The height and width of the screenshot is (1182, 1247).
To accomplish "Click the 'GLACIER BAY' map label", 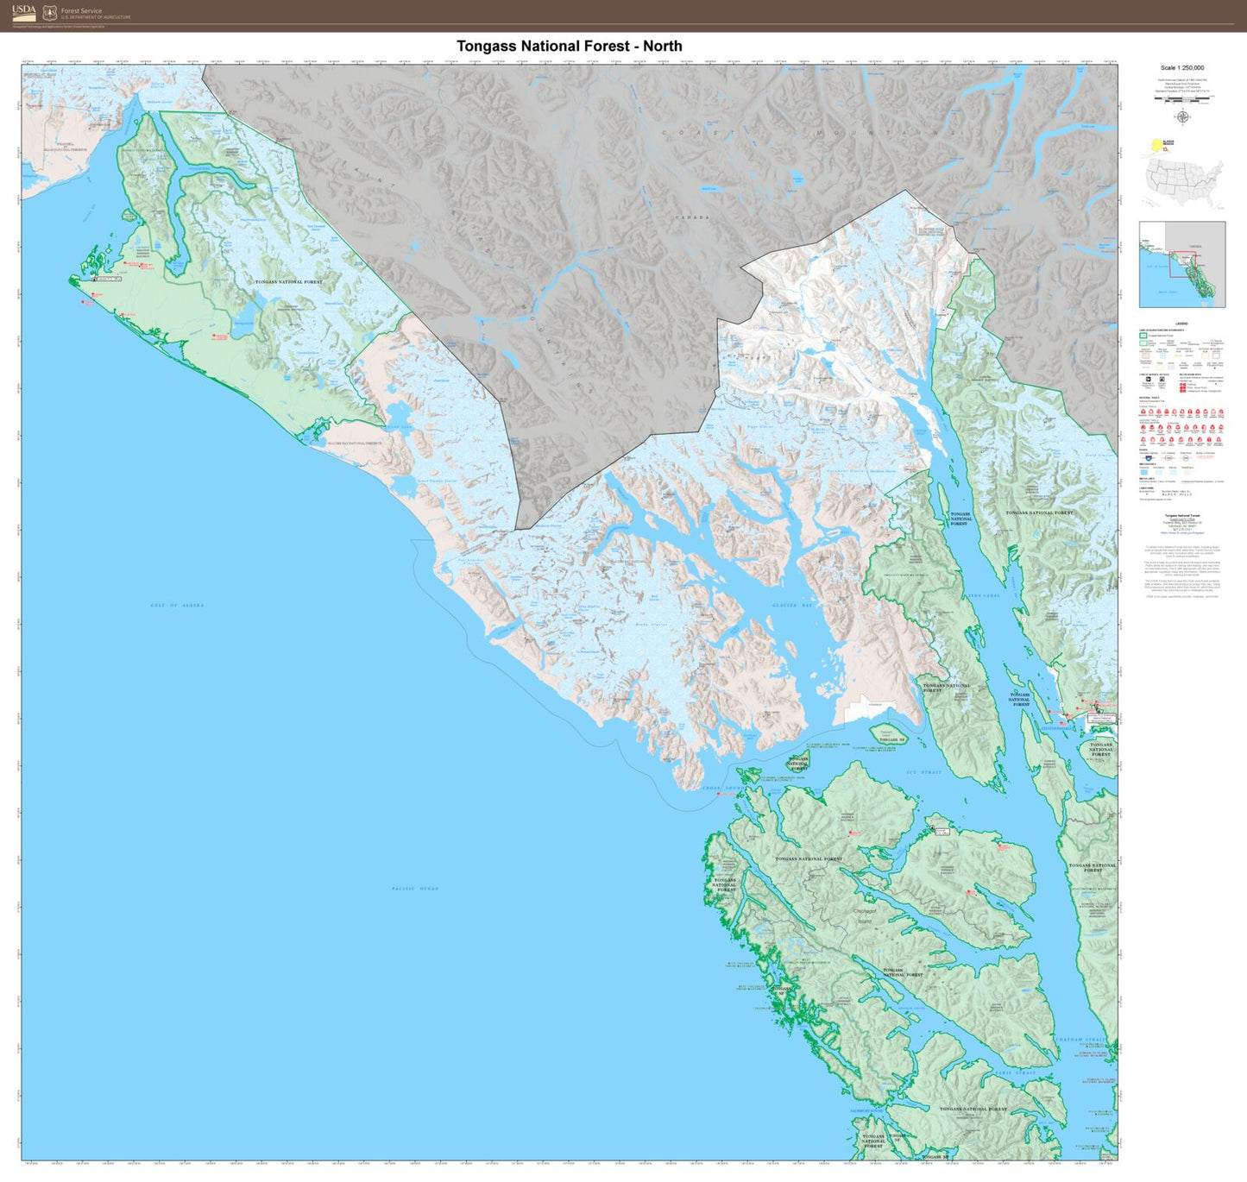I will (x=792, y=606).
